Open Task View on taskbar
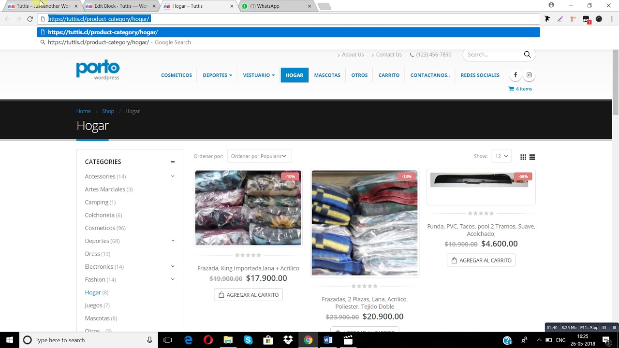The width and height of the screenshot is (619, 348). (x=168, y=340)
